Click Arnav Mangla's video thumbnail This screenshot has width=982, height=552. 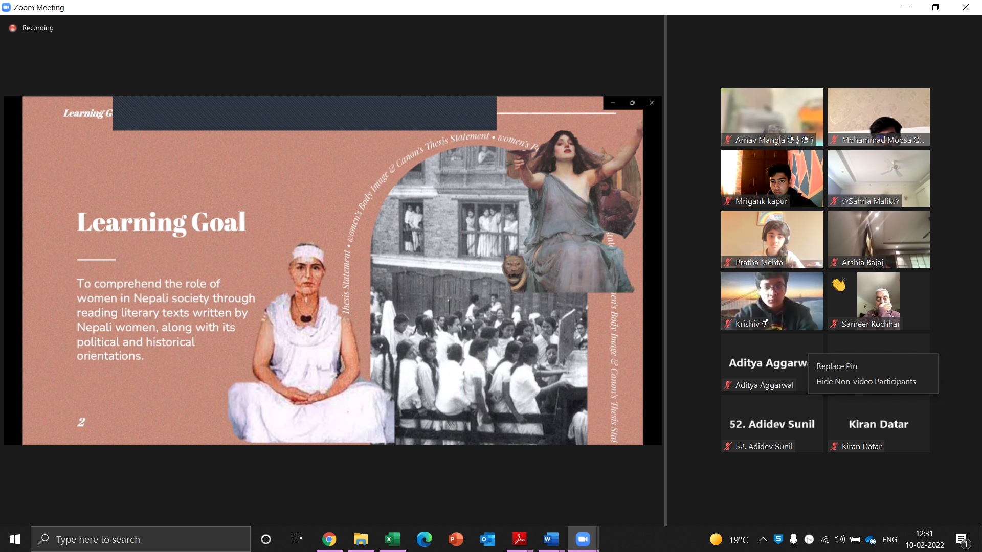[772, 117]
